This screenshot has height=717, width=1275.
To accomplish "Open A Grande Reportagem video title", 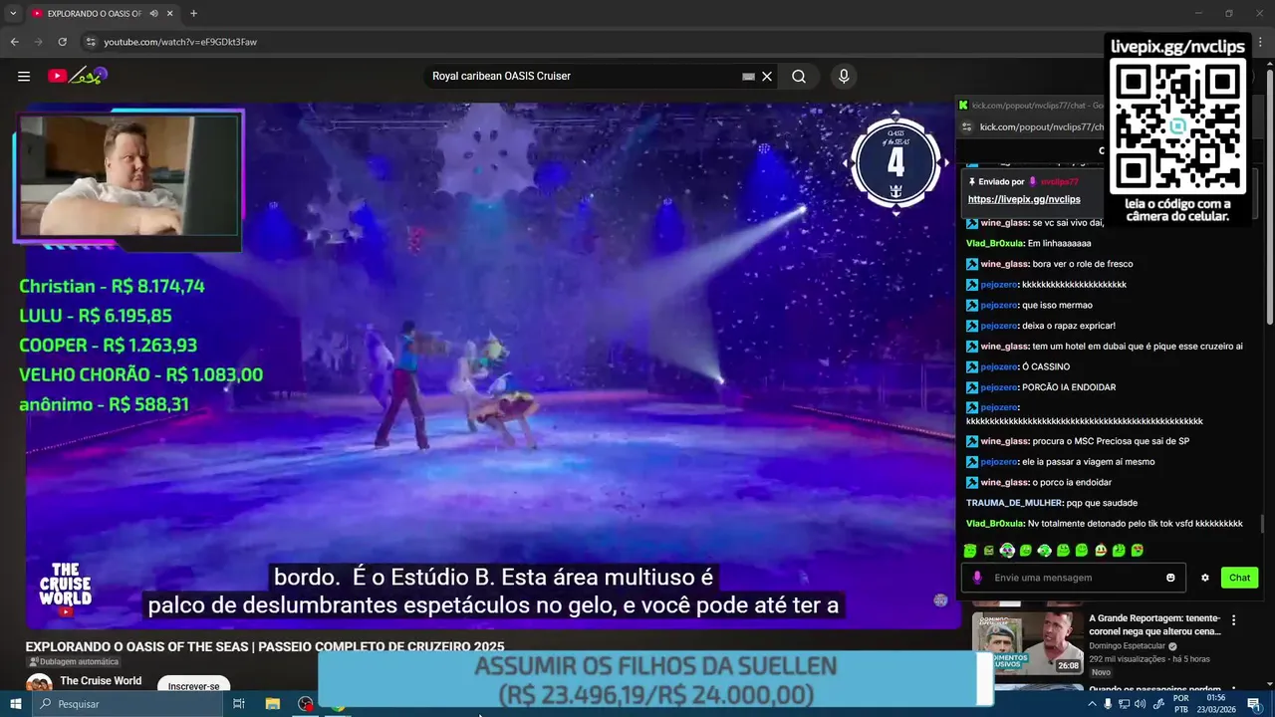I will (x=1154, y=625).
